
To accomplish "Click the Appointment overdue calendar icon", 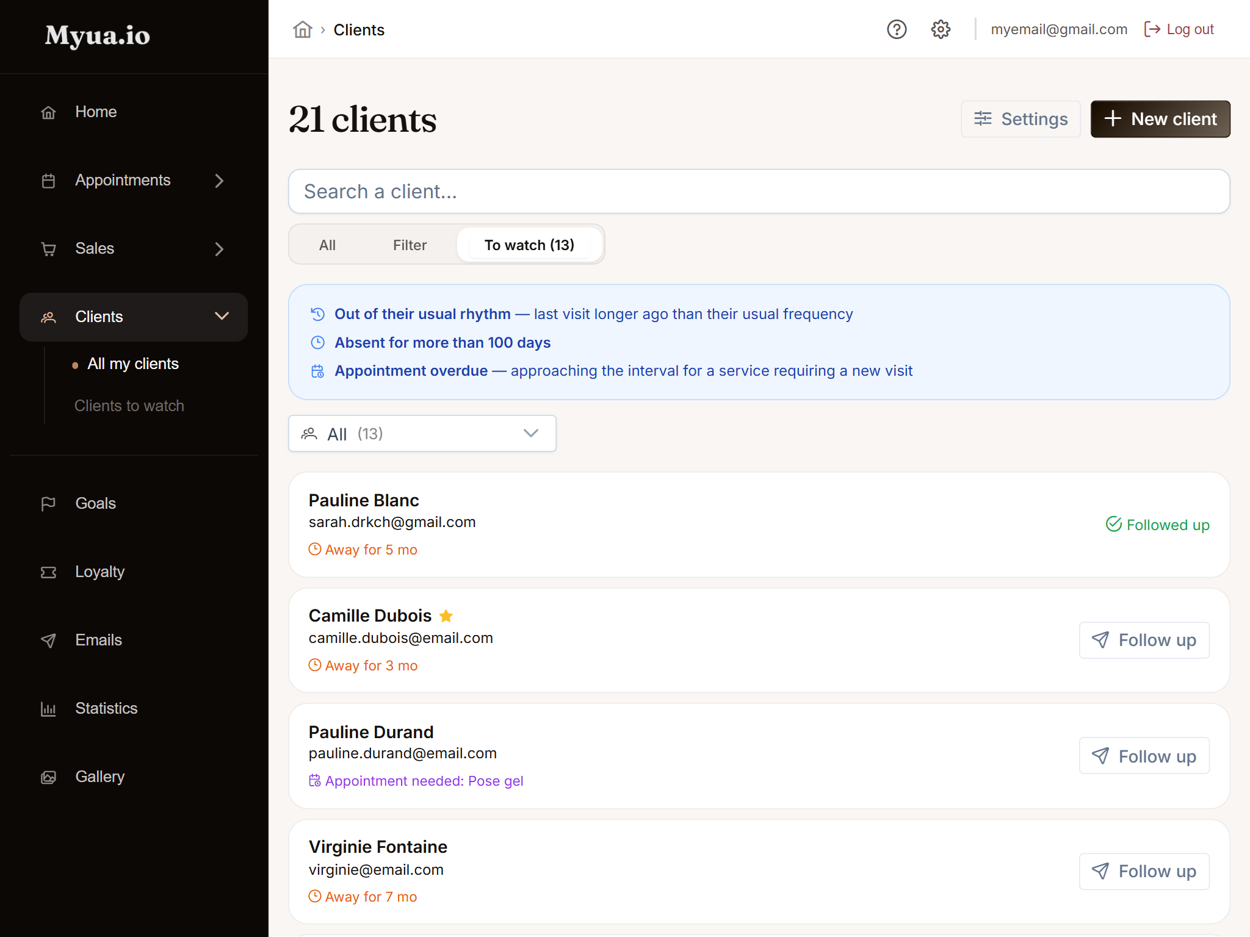I will pyautogui.click(x=318, y=371).
